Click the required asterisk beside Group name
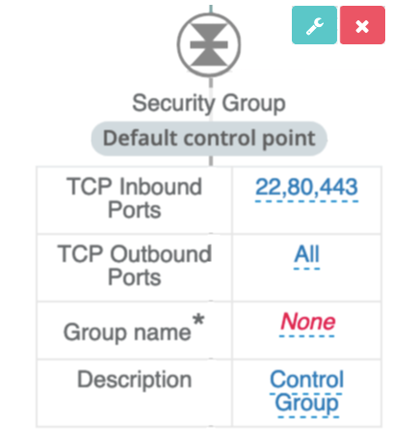Image resolution: width=418 pixels, height=447 pixels. point(198,320)
